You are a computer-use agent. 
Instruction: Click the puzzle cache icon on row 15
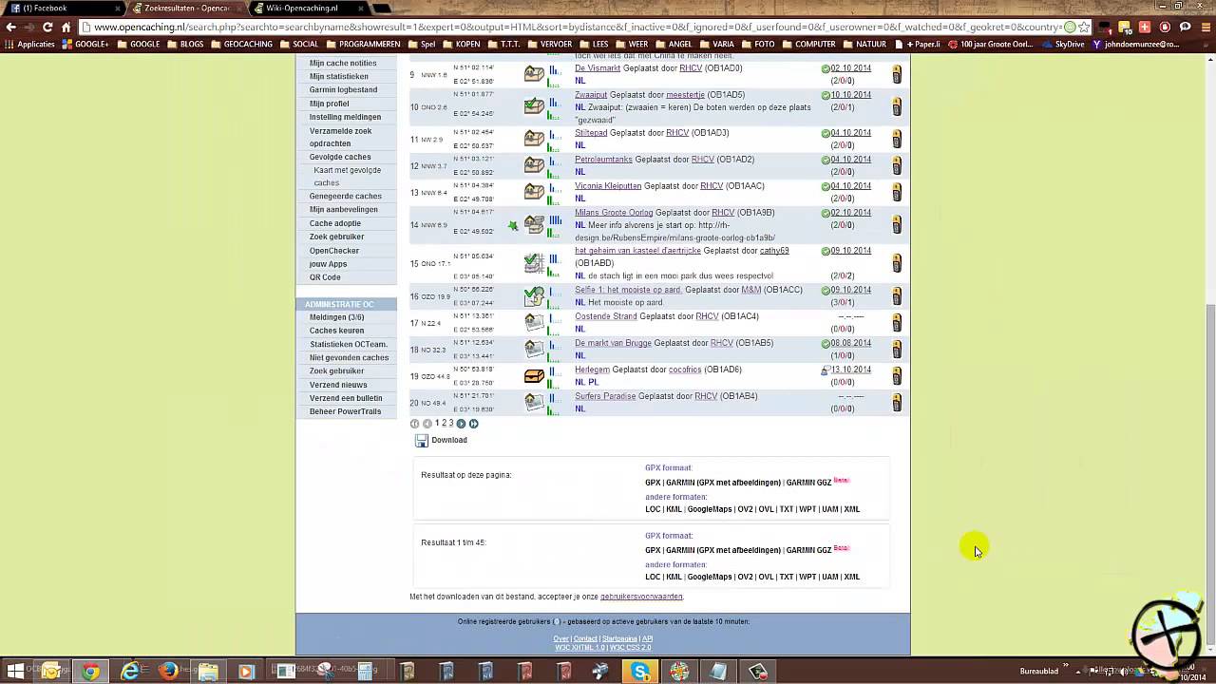(x=534, y=263)
